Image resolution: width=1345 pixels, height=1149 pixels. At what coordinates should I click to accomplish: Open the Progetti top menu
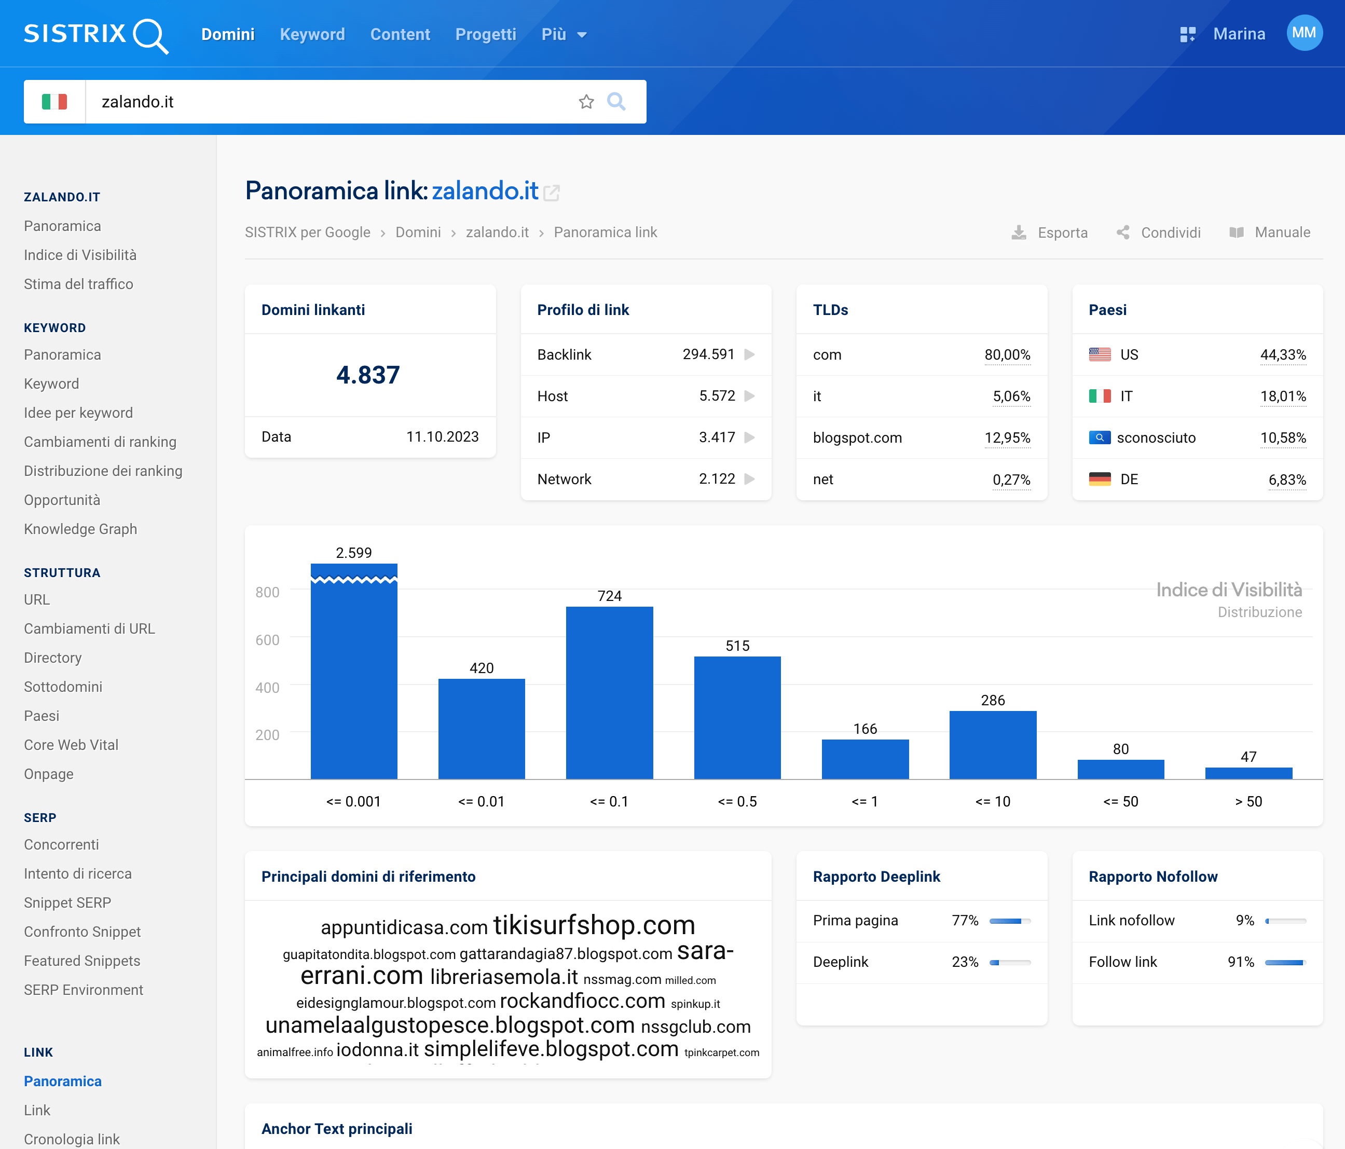pos(486,34)
